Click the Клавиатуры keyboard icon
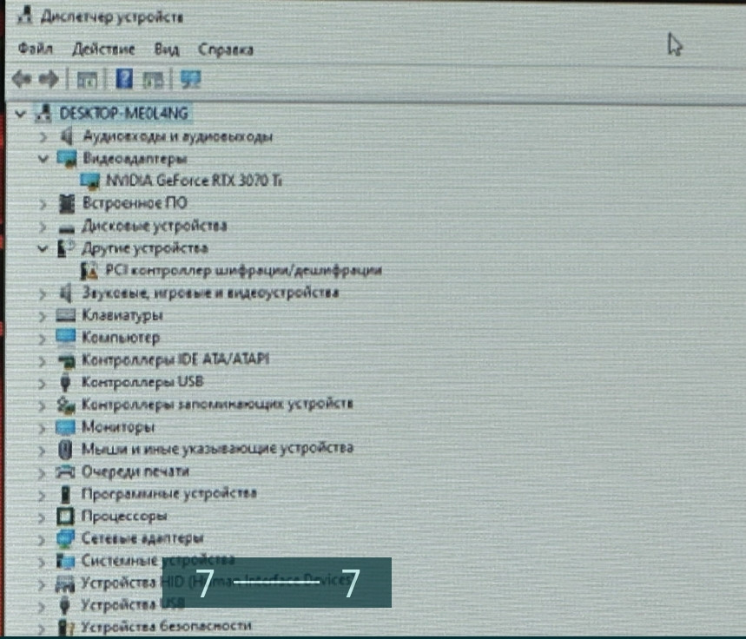Image resolution: width=746 pixels, height=639 pixels. [66, 315]
